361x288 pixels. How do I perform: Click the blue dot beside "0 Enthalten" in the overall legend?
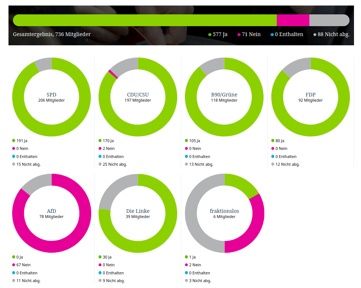[272, 35]
